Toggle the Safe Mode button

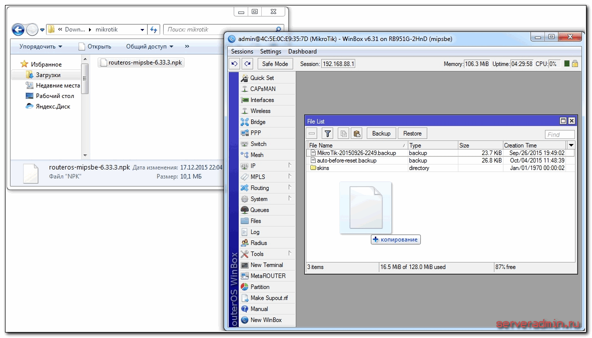[x=275, y=64]
